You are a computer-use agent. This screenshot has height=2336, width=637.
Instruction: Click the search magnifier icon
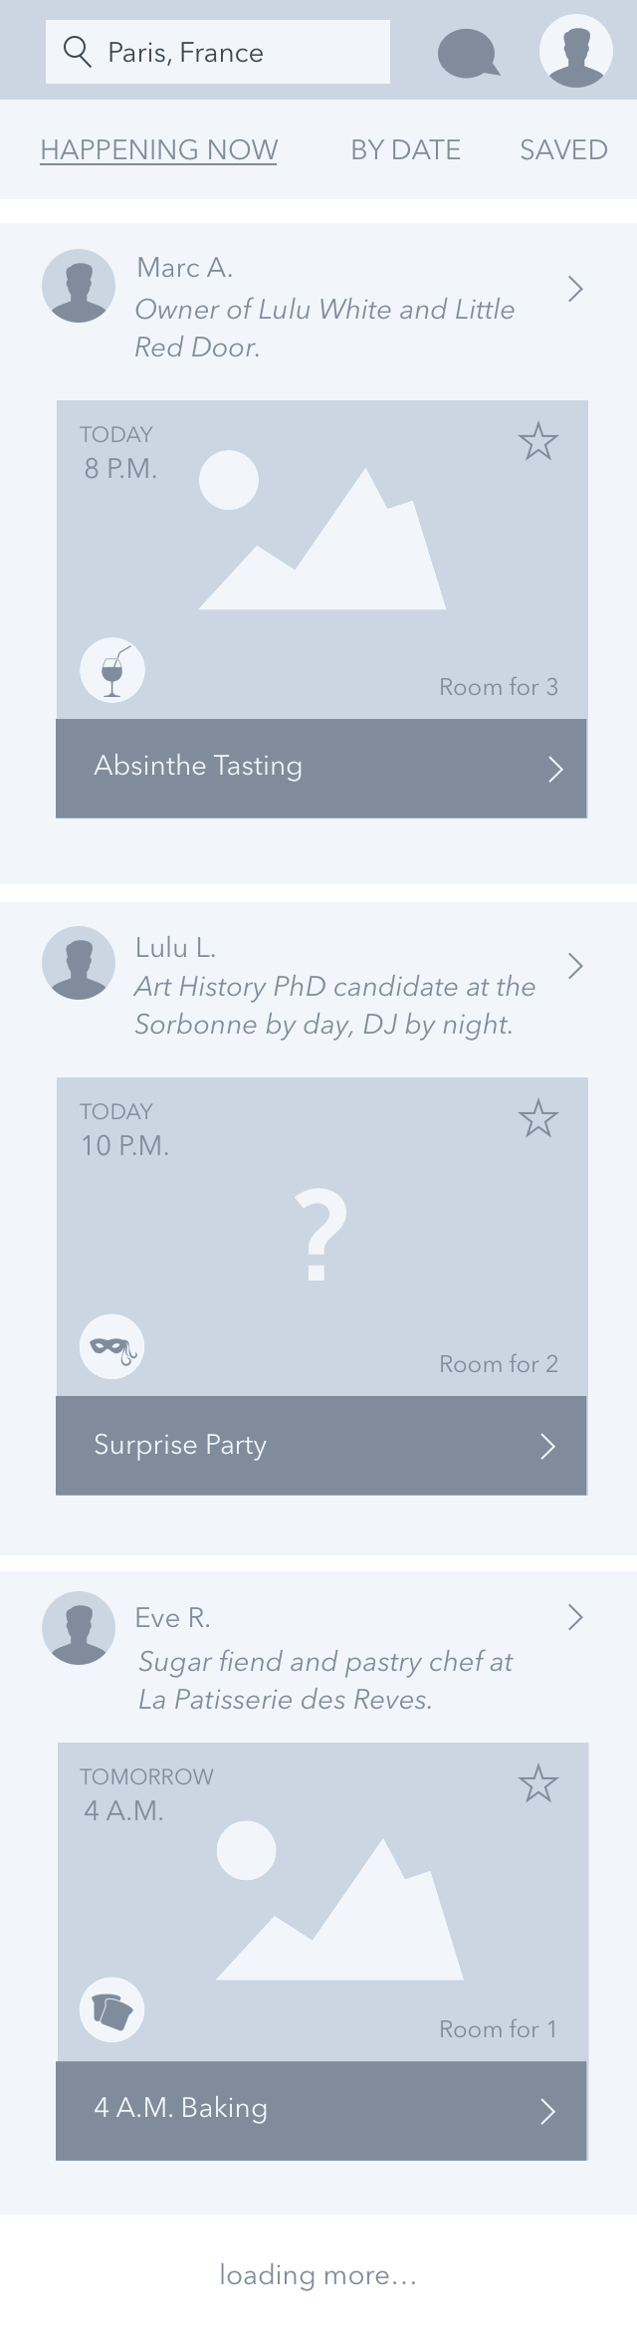pyautogui.click(x=77, y=51)
